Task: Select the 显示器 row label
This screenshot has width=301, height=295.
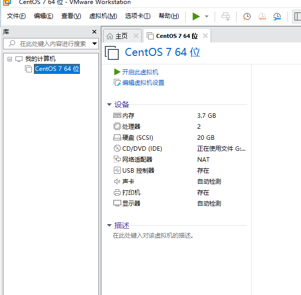Action: [131, 203]
